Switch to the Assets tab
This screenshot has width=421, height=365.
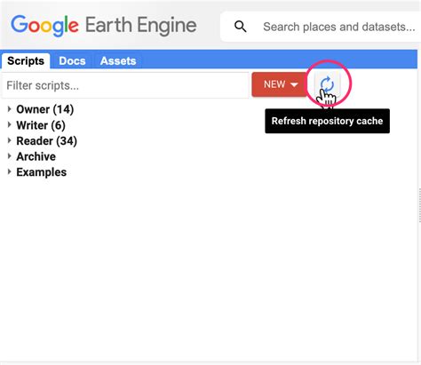(118, 61)
